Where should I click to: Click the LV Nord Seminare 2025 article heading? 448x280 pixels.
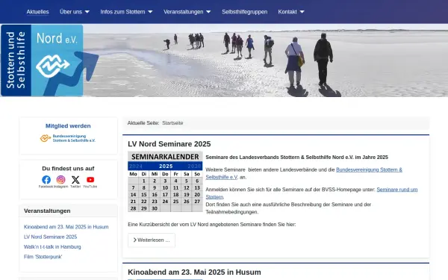pos(169,144)
